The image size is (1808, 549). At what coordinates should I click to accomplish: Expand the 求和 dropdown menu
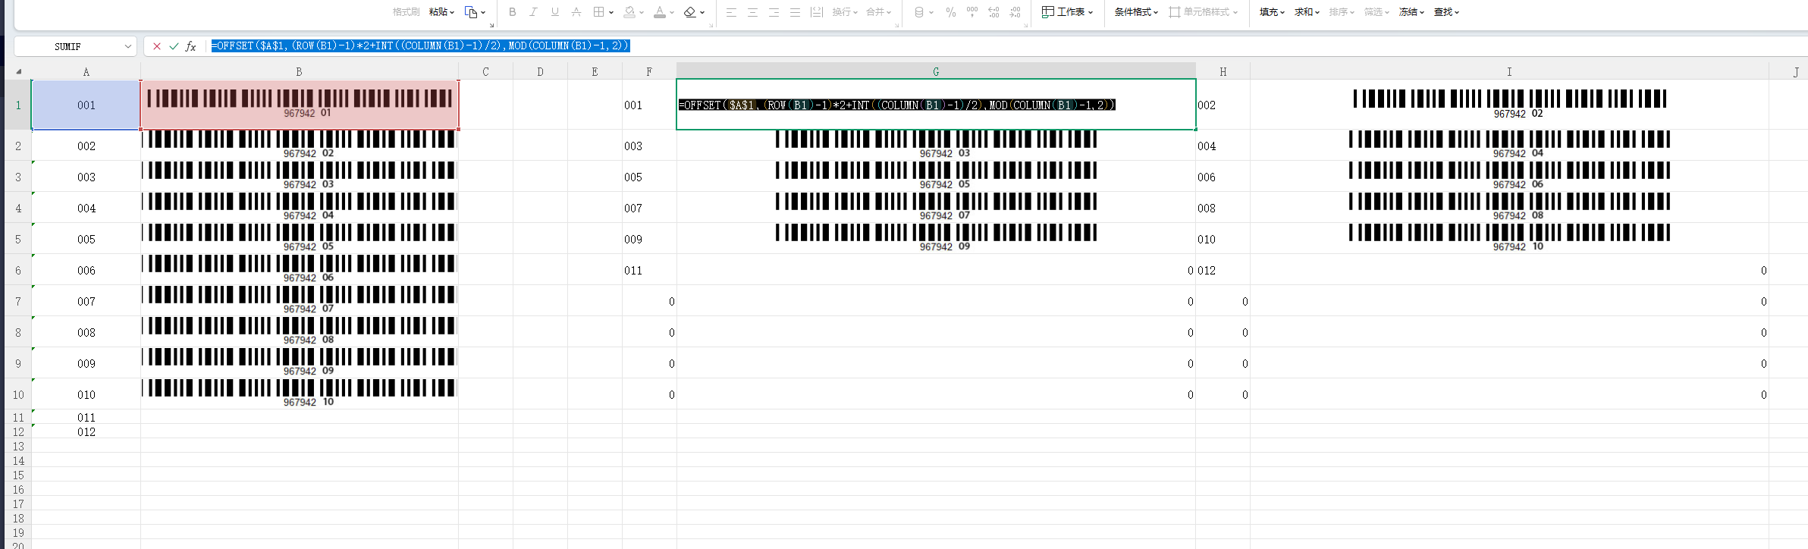pos(1307,12)
